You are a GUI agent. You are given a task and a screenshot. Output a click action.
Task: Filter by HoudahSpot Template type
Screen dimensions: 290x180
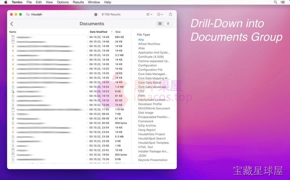(153, 143)
